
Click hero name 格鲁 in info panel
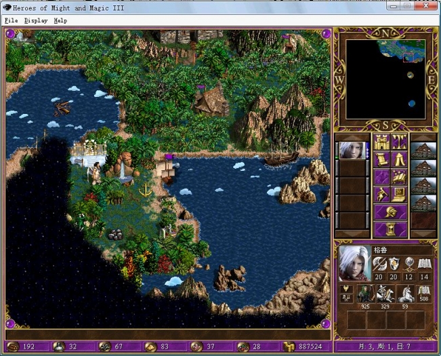pyautogui.click(x=380, y=250)
